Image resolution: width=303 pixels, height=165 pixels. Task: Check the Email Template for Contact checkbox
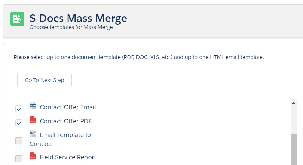tap(19, 141)
